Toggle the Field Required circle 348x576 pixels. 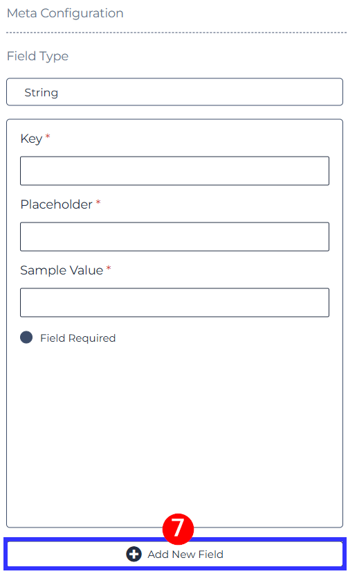pyautogui.click(x=26, y=338)
